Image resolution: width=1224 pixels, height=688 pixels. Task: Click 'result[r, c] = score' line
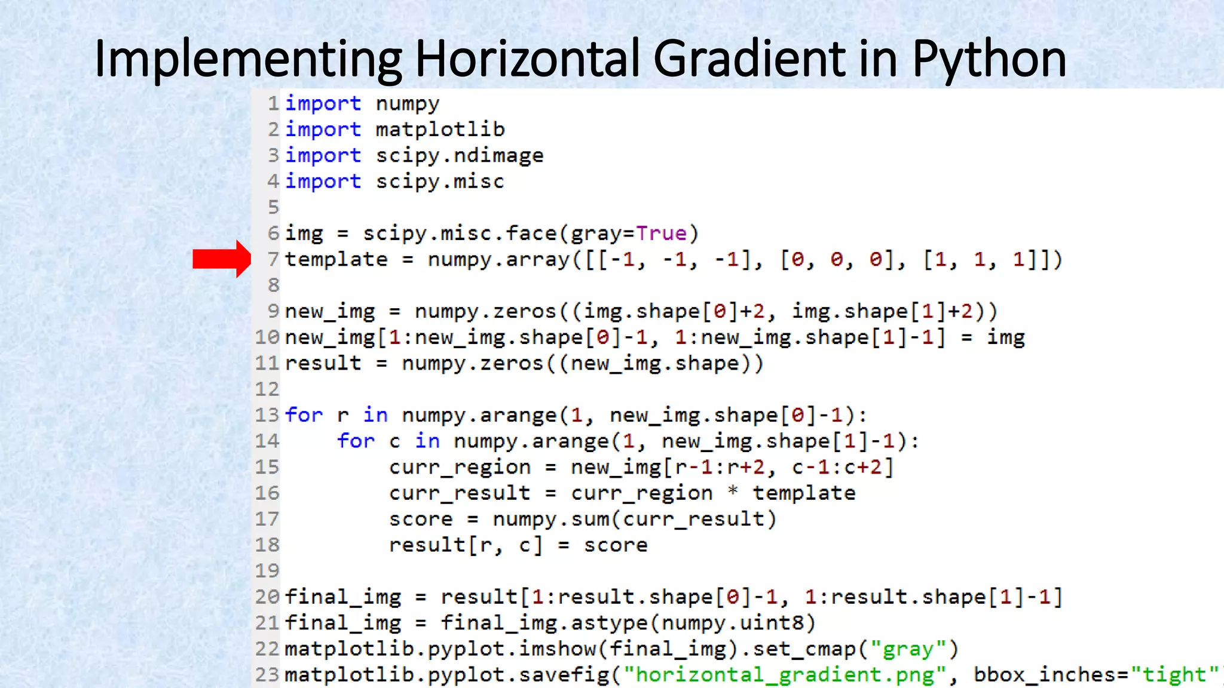[x=518, y=545]
